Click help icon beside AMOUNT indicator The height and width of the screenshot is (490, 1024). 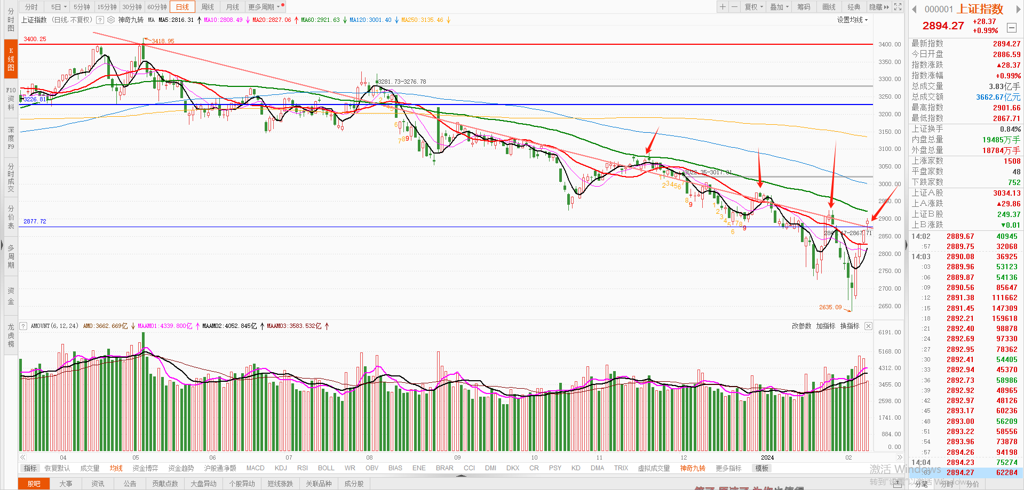(x=23, y=326)
